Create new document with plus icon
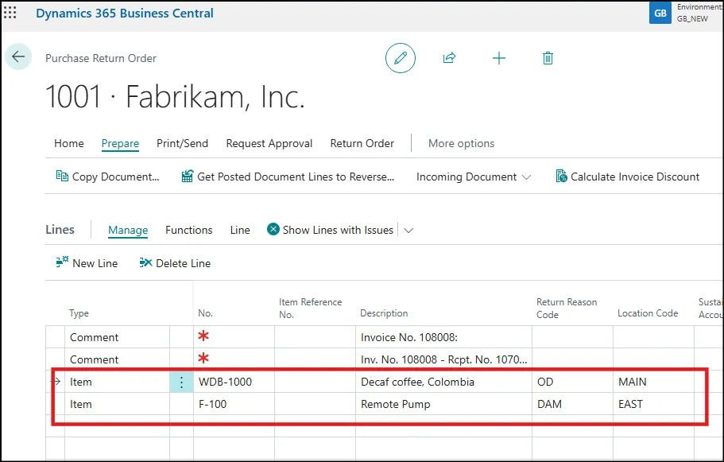 (498, 58)
